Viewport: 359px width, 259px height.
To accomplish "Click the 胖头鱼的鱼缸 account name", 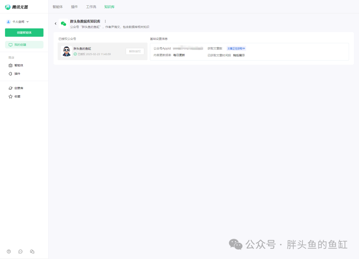I will (82, 49).
